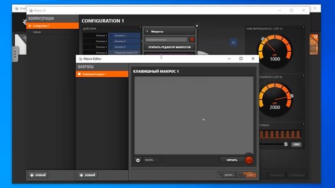335x188 pixels.
Task: Expand the Макросы dropdown
Action: coord(170,31)
